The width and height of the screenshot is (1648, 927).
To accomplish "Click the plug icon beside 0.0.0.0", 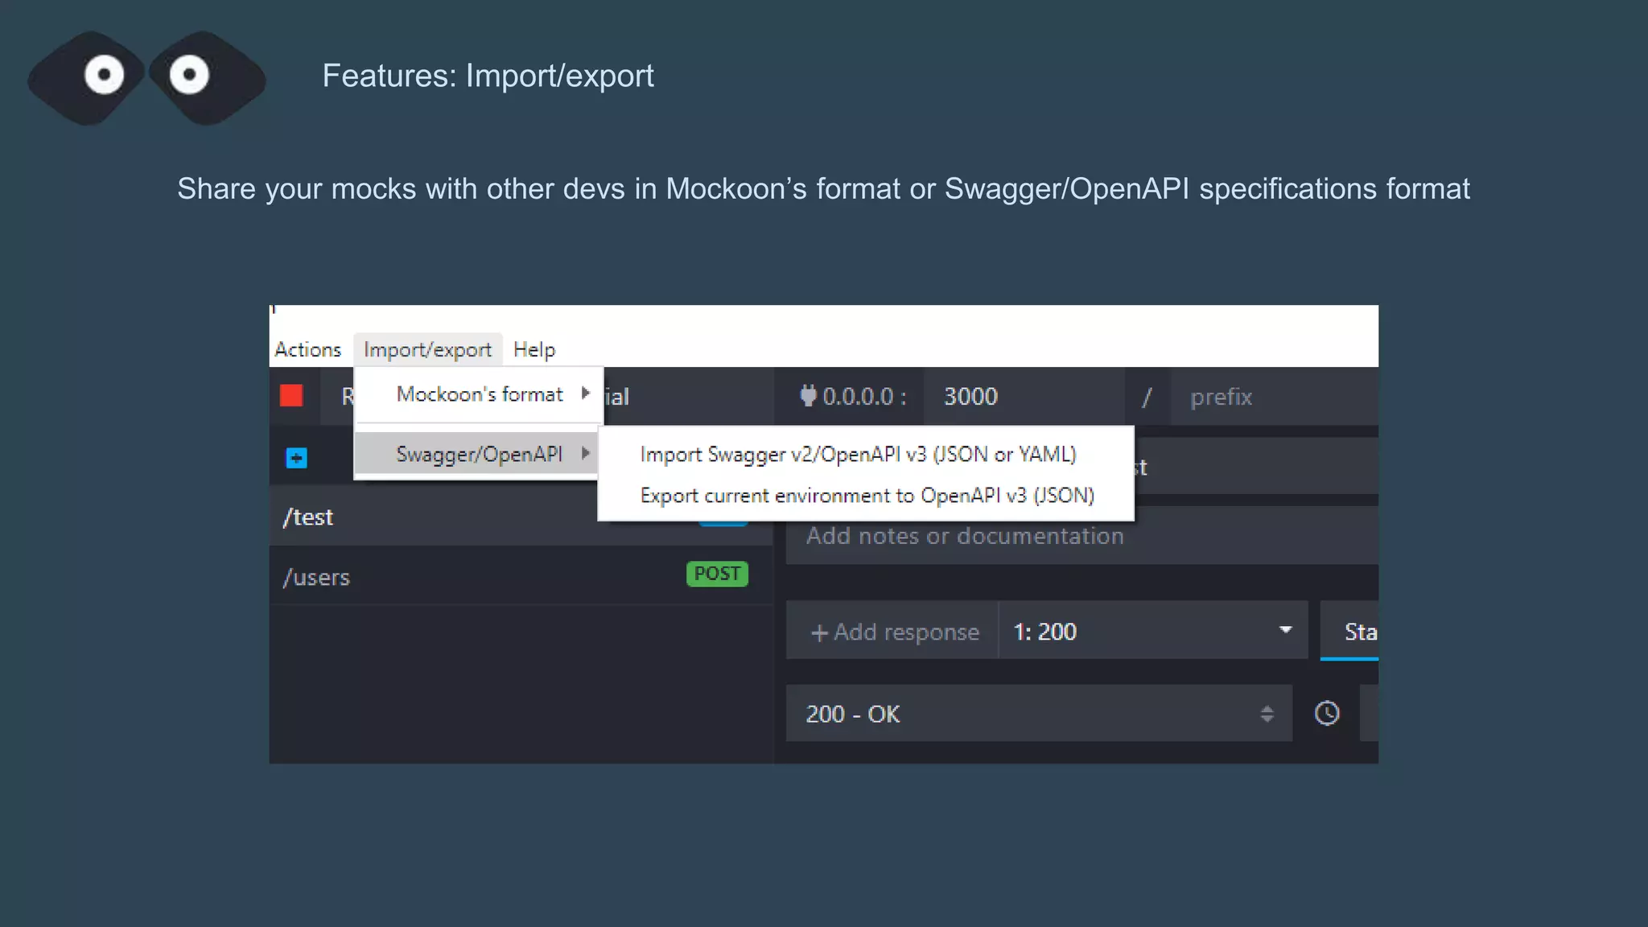I will click(x=808, y=396).
